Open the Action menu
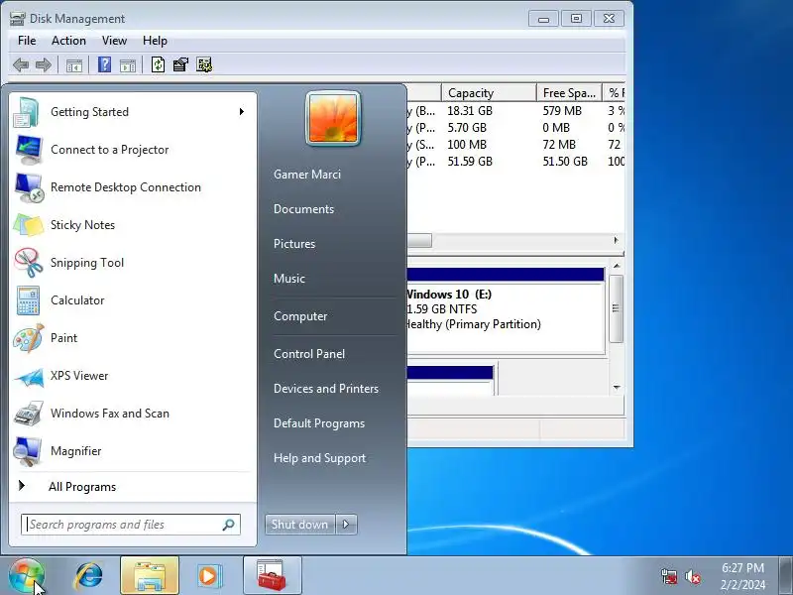 click(68, 41)
